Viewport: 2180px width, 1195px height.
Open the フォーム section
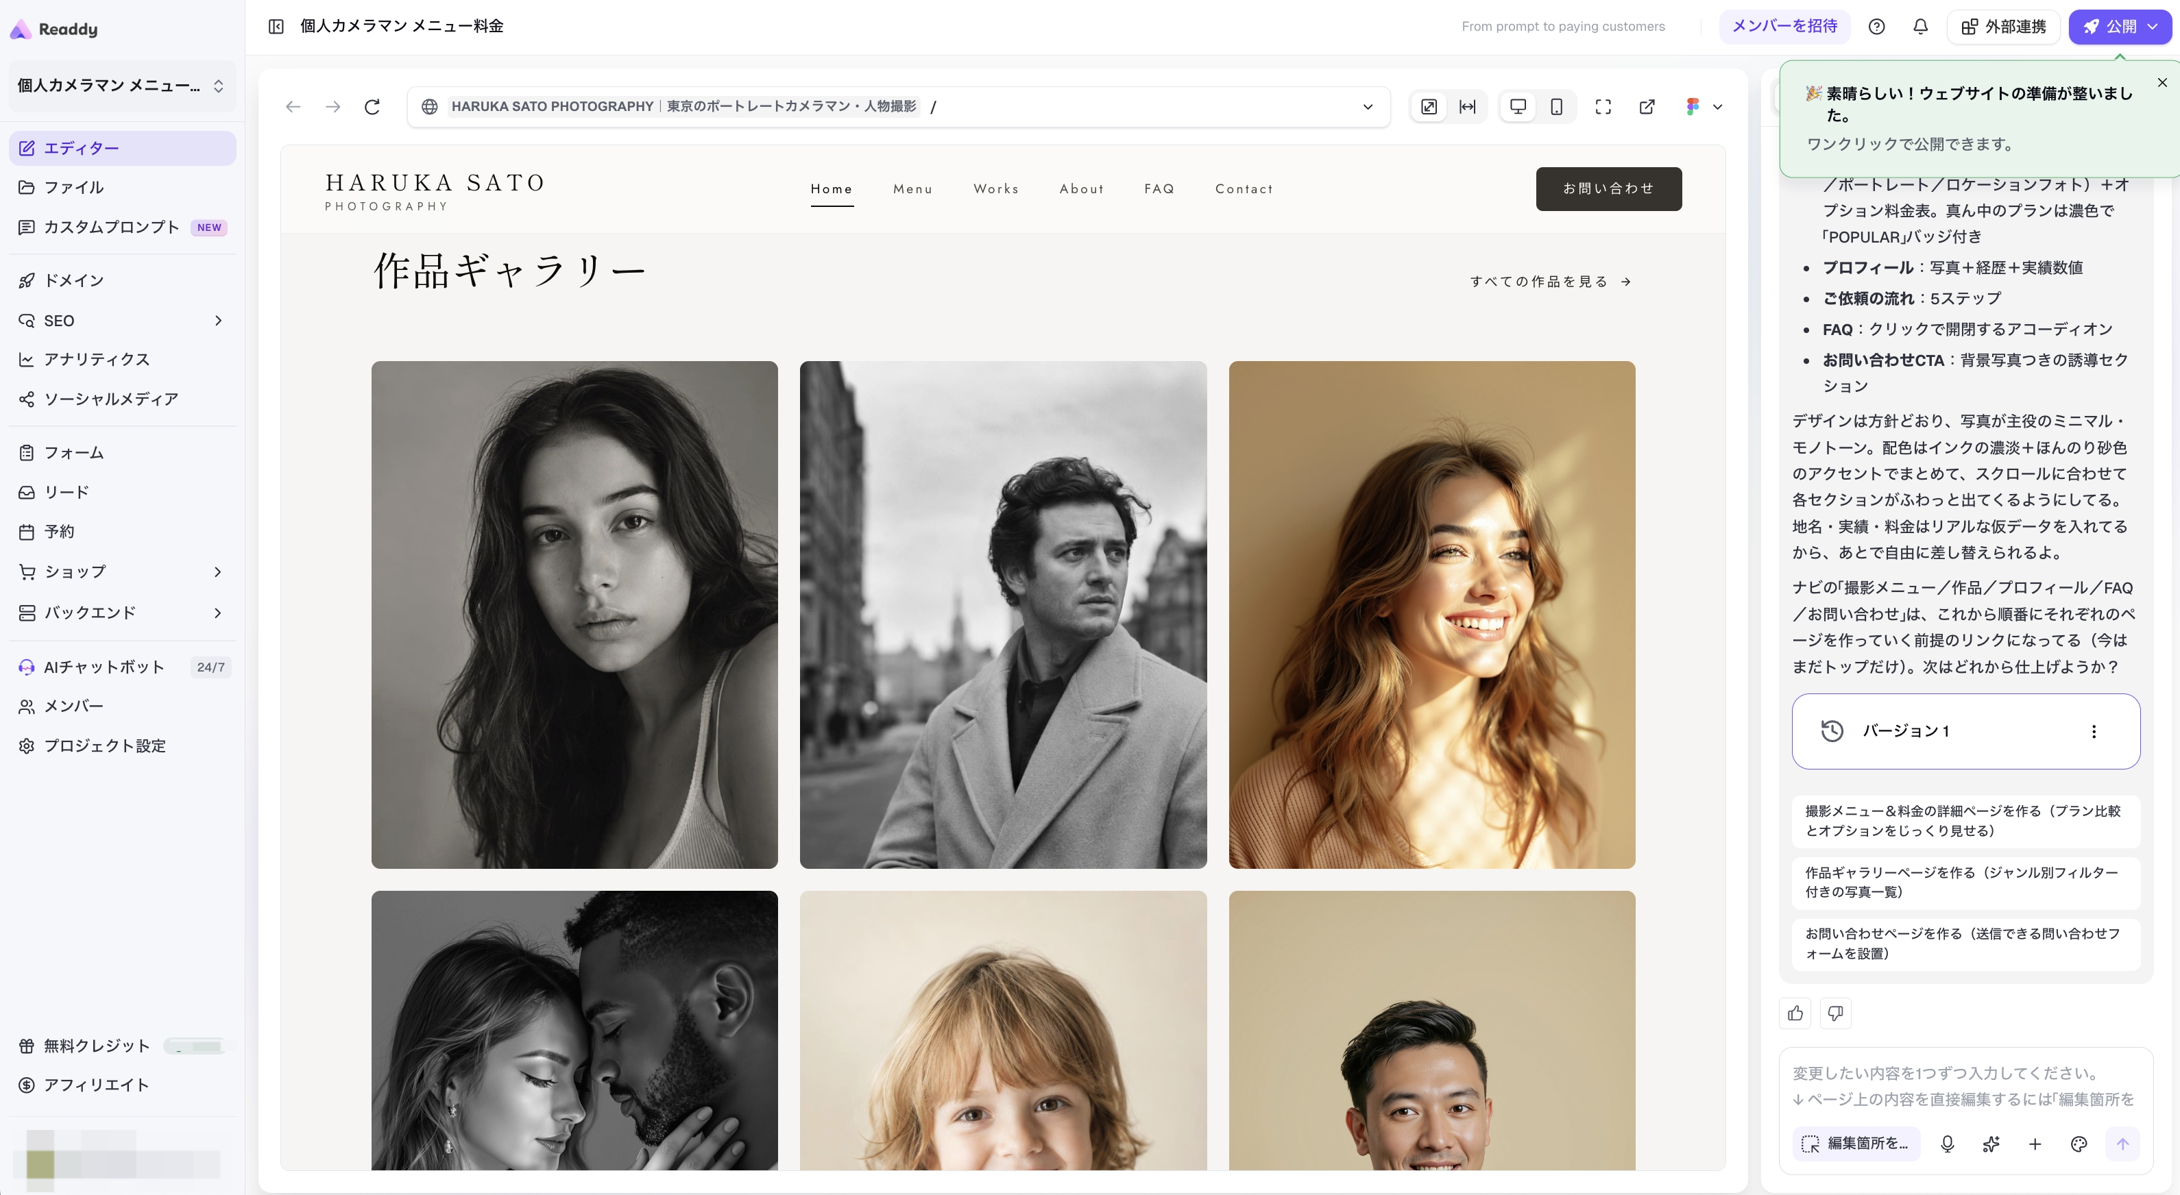(122, 452)
